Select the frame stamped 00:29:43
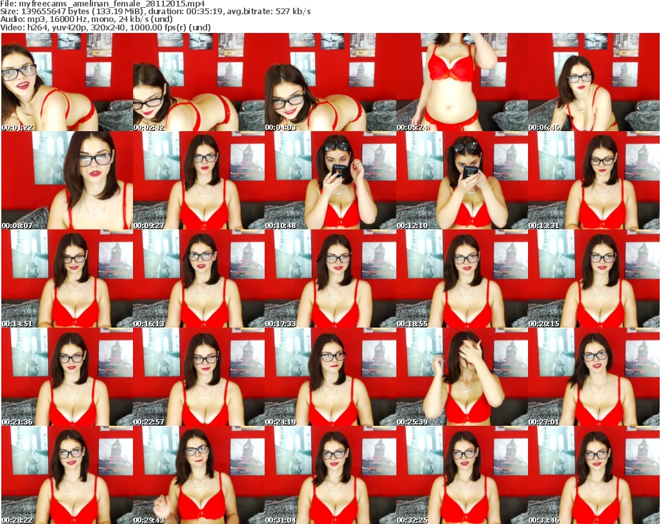The width and height of the screenshot is (661, 524). [199, 475]
